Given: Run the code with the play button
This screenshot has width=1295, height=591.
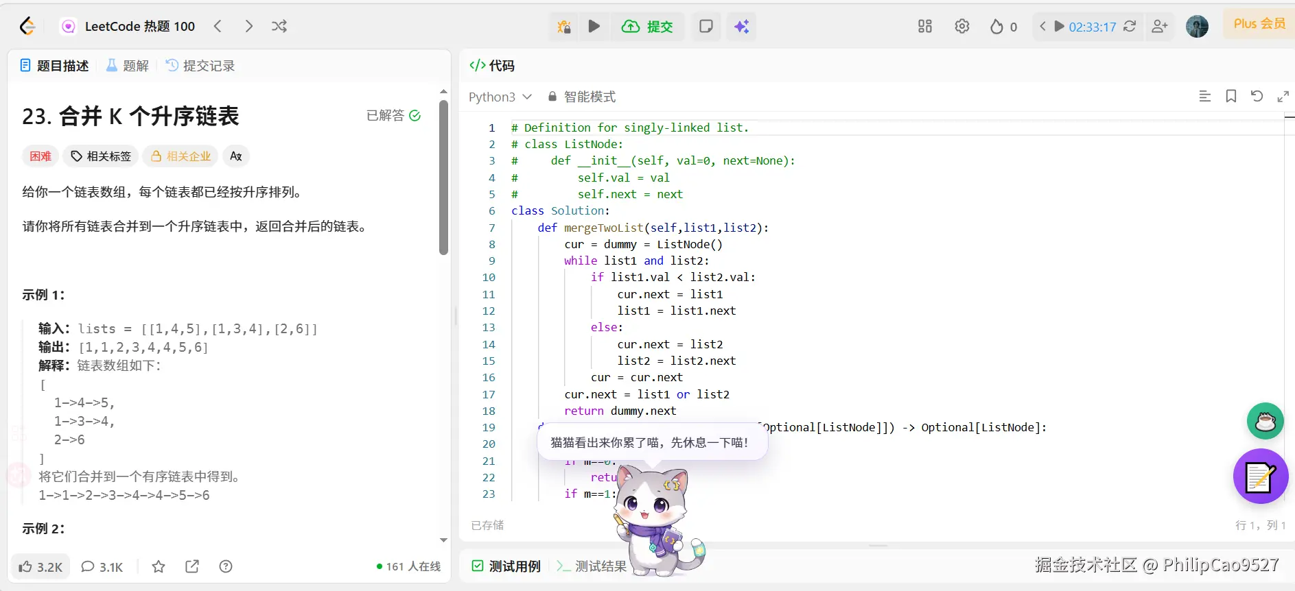Looking at the screenshot, I should [594, 26].
